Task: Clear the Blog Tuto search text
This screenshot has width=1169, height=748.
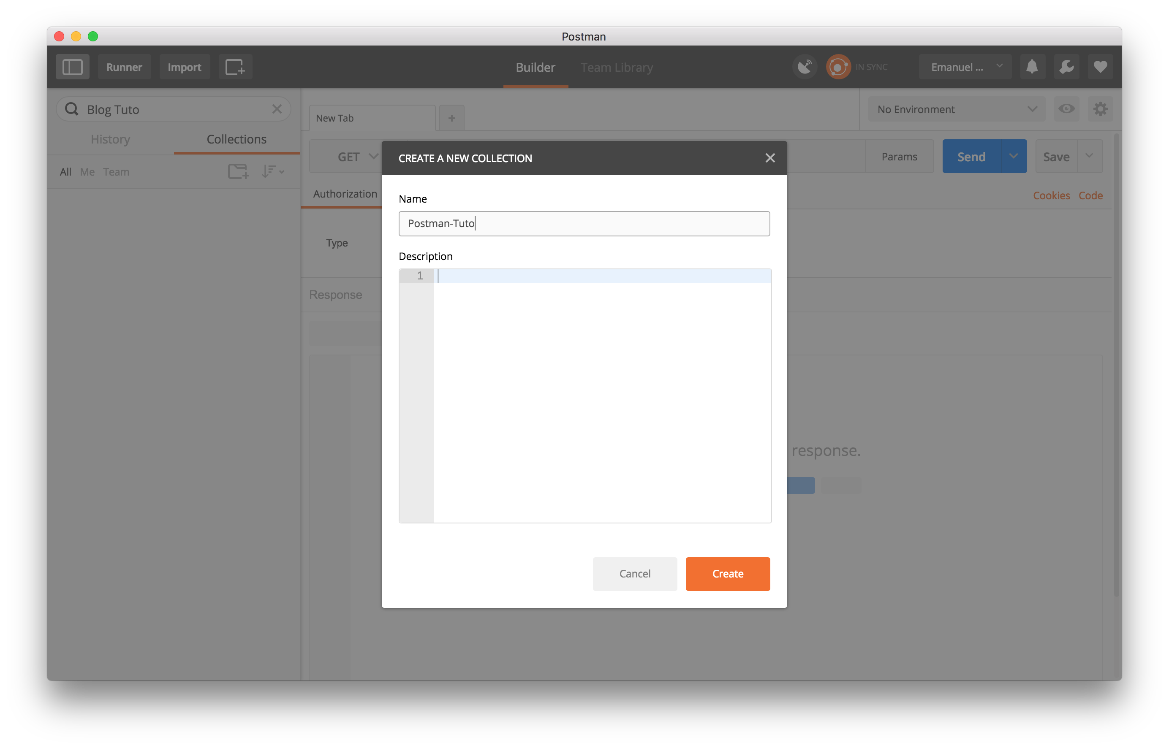Action: coord(277,109)
